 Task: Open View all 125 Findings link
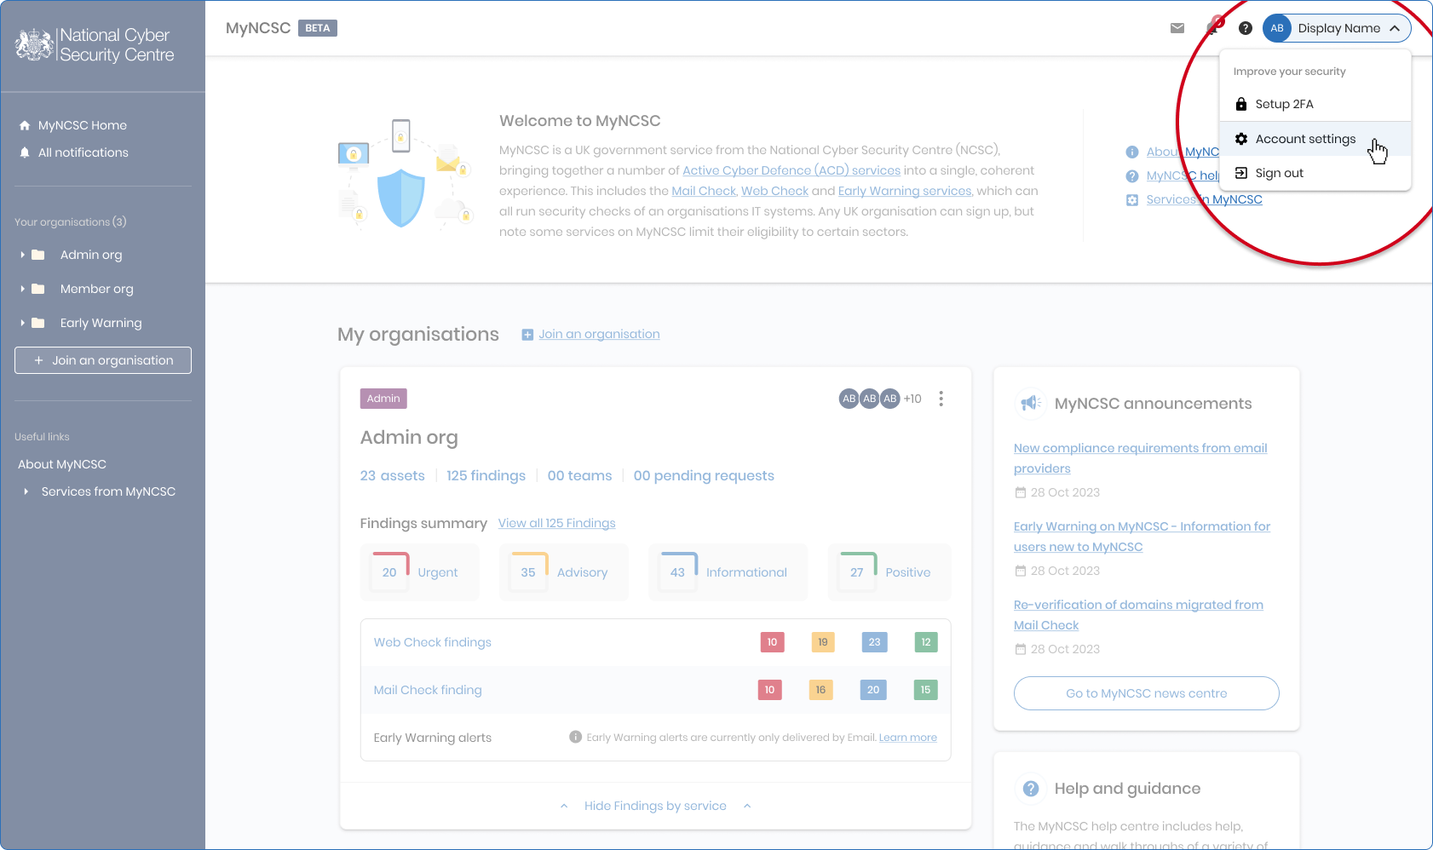point(556,523)
